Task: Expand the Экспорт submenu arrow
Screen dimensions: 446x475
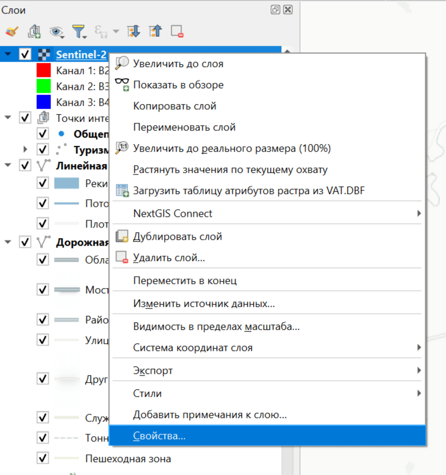Action: pos(419,370)
